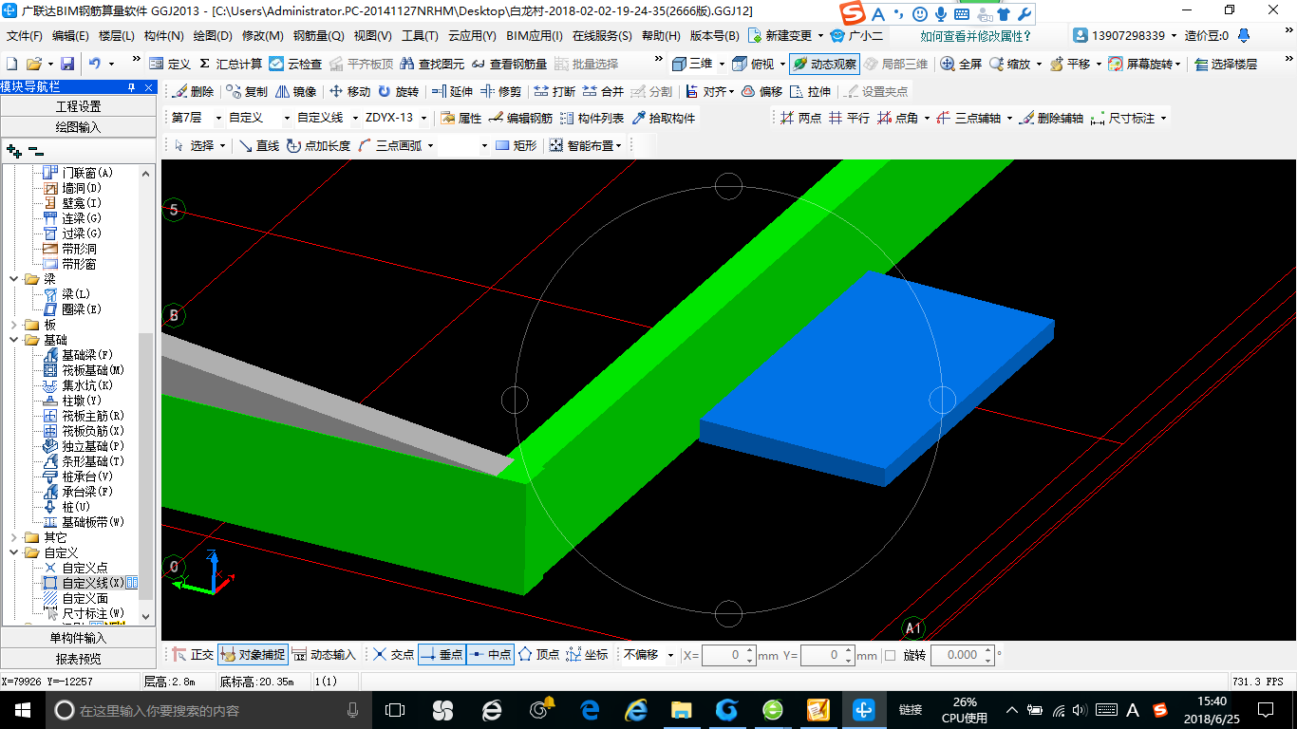The image size is (1297, 729).
Task: Toggle 顶点 (vertex) snap
Action: (538, 655)
